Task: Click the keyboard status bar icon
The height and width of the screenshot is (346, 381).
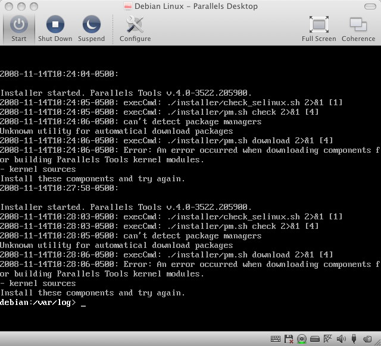Action: coord(275,339)
